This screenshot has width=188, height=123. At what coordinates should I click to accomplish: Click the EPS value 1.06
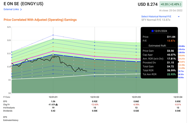pyautogui.click(x=53, y=101)
